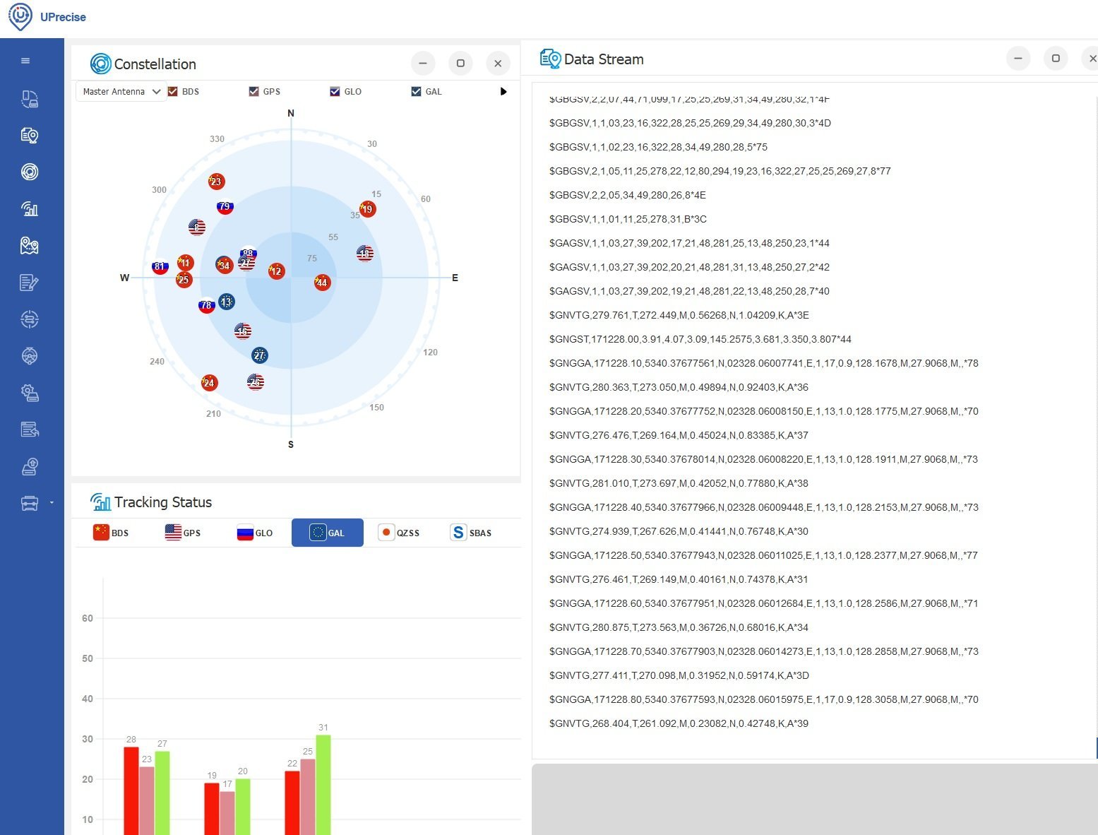Image resolution: width=1098 pixels, height=835 pixels.
Task: Open the gear with receiver settings icon
Action: pos(29,393)
